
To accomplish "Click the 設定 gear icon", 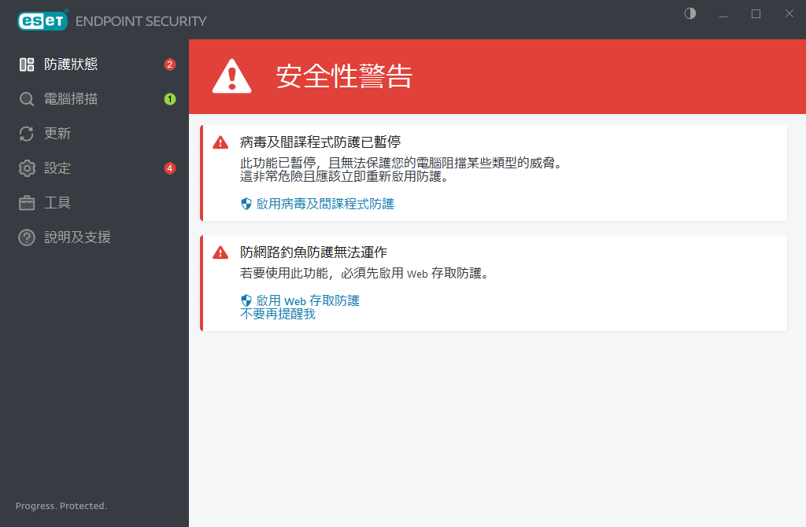I will coord(27,168).
